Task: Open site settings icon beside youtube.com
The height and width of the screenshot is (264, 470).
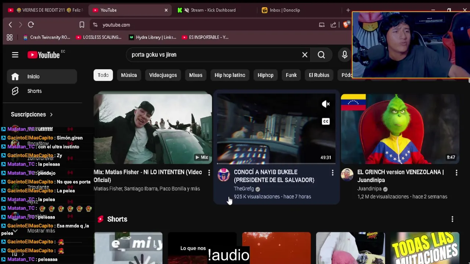Action: click(x=95, y=25)
